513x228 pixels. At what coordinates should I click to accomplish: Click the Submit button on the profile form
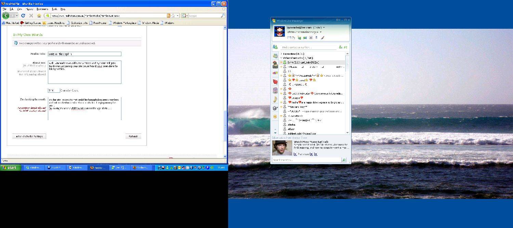(x=133, y=136)
